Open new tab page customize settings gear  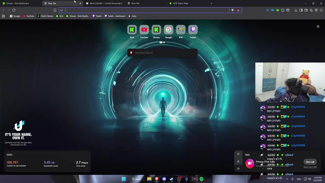(x=318, y=26)
